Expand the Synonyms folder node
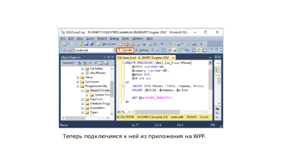 [78, 82]
